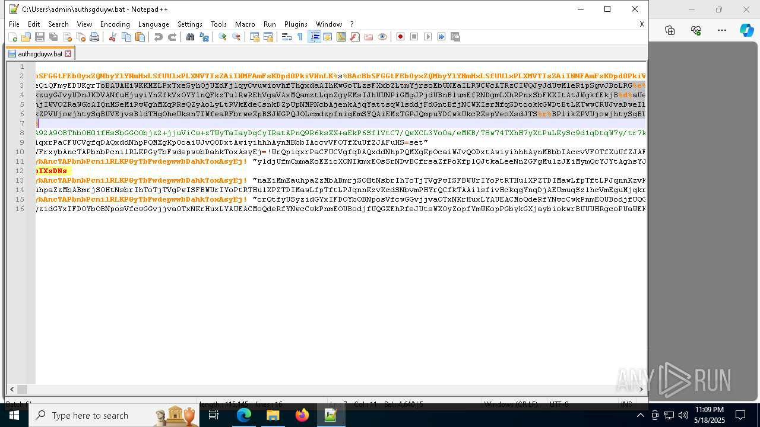
Task: Click the Paste toolbar icon
Action: 140,37
